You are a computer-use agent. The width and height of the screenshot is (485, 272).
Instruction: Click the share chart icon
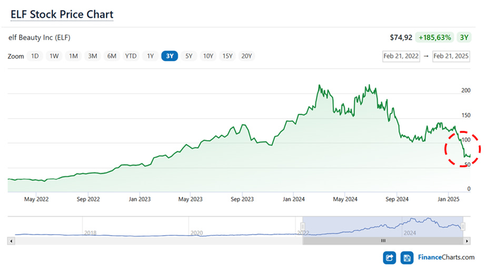point(389,258)
